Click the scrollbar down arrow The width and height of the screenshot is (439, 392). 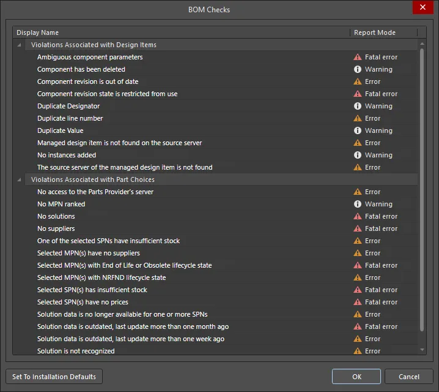422,350
